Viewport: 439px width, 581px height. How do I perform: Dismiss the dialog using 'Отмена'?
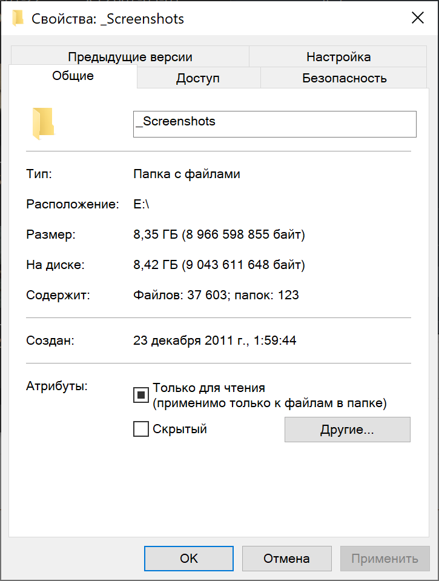286,558
